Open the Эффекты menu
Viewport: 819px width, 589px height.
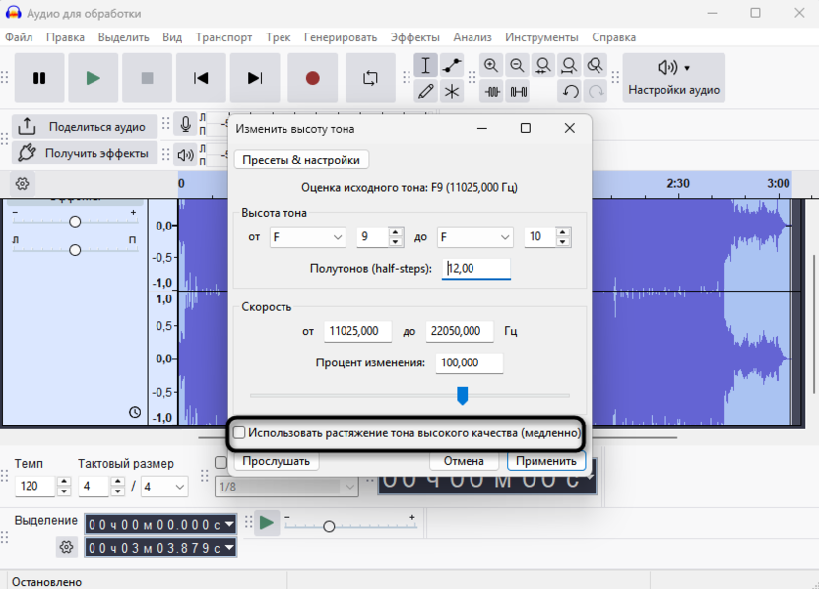pyautogui.click(x=414, y=37)
